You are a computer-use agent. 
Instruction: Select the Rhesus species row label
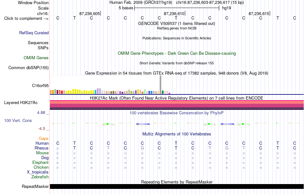[42, 148]
